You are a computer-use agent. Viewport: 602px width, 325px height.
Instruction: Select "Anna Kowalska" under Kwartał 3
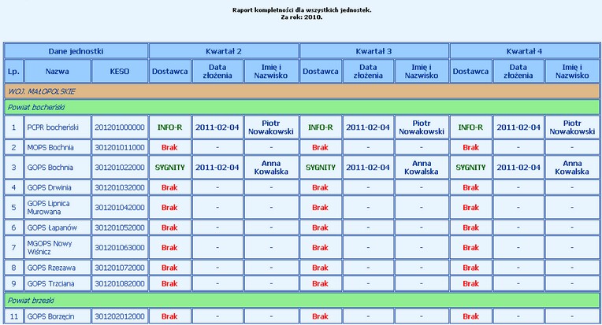click(x=422, y=168)
